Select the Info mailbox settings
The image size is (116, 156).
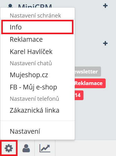(38, 27)
